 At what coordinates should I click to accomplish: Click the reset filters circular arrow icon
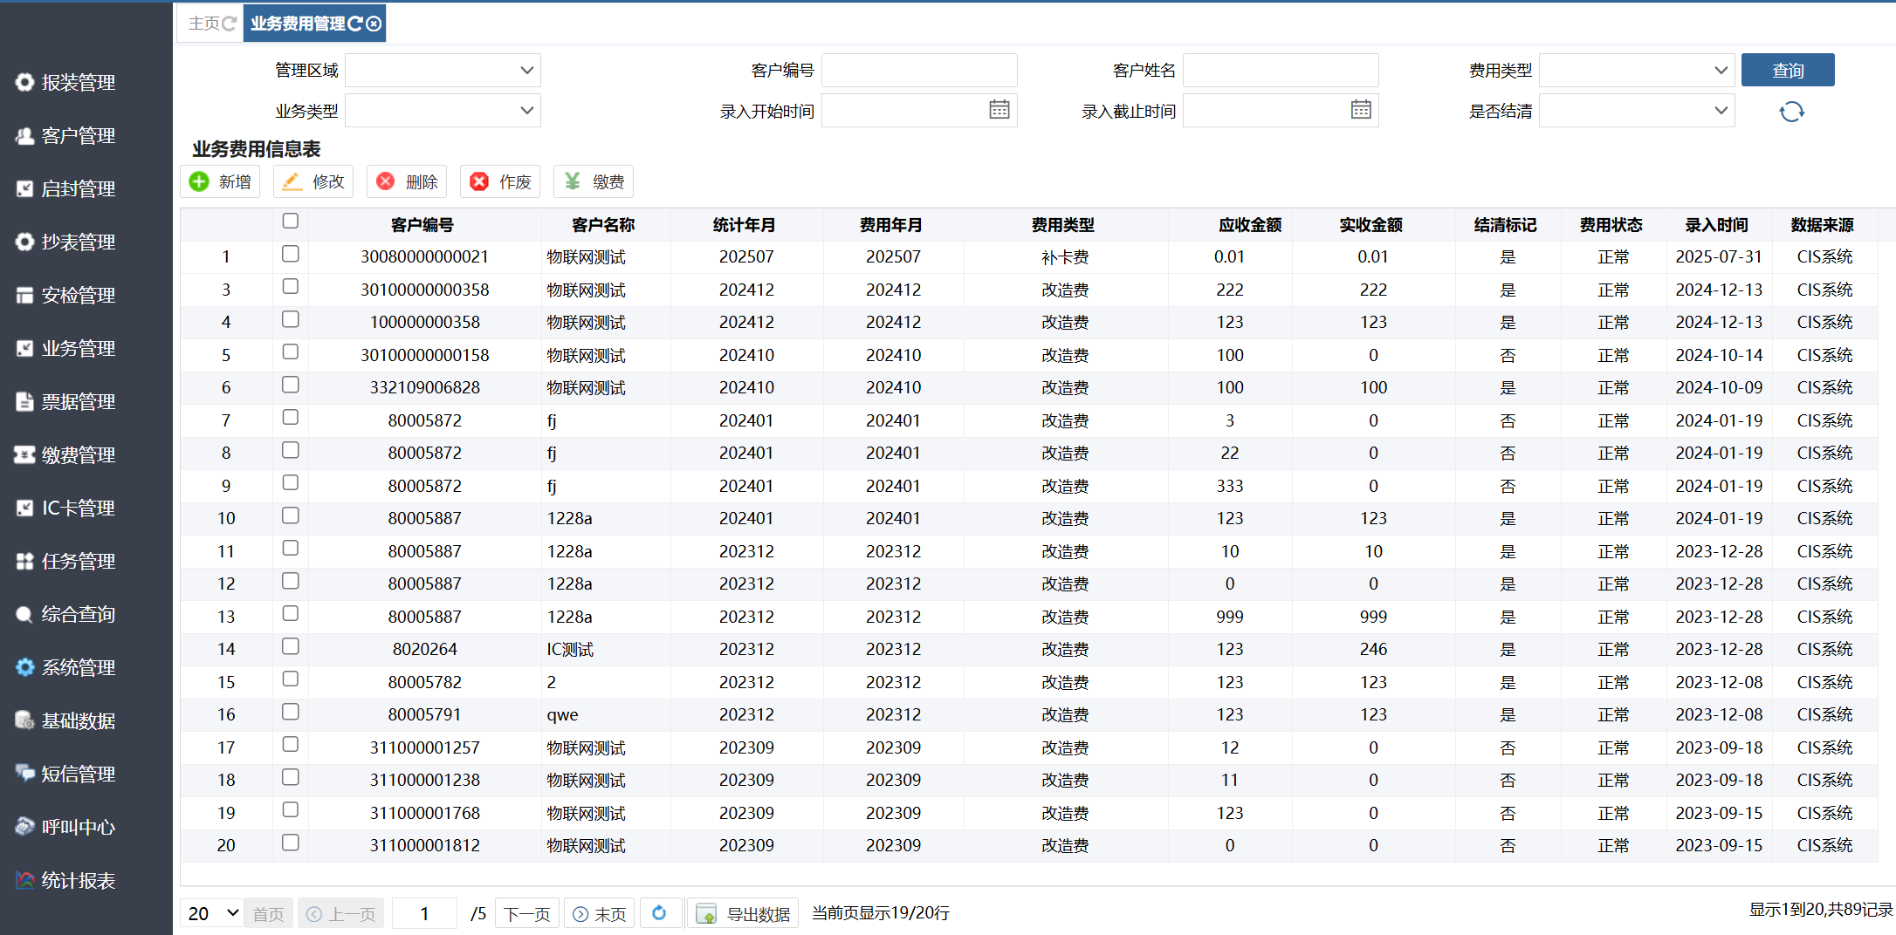point(1790,112)
